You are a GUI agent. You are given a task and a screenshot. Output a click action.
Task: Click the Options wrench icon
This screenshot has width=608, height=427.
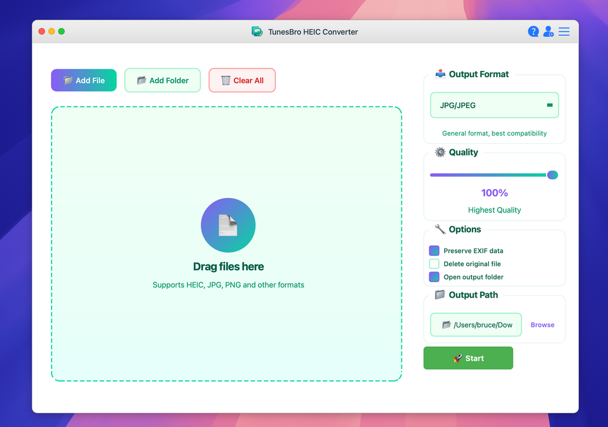pos(440,229)
